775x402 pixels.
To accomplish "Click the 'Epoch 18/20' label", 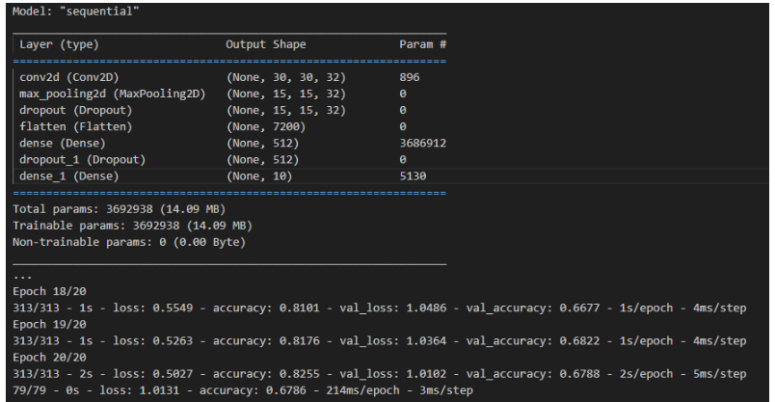I will (x=44, y=290).
